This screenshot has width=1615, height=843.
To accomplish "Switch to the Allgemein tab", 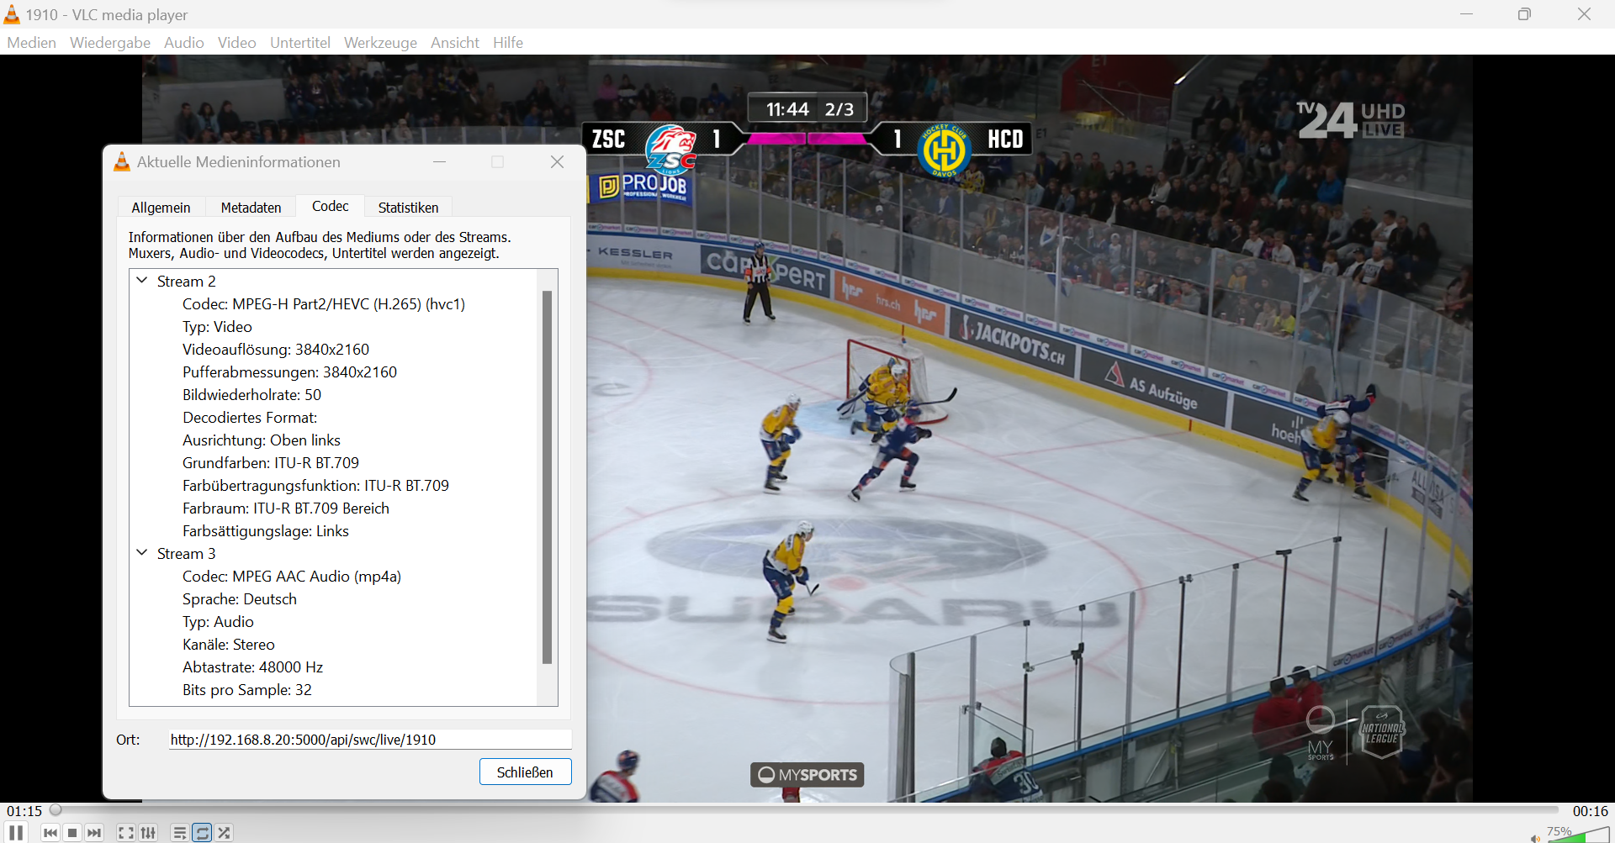I will coord(161,208).
